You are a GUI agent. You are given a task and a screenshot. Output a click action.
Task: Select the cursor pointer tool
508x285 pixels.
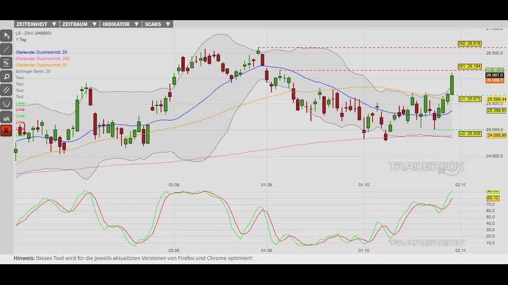tap(6, 36)
